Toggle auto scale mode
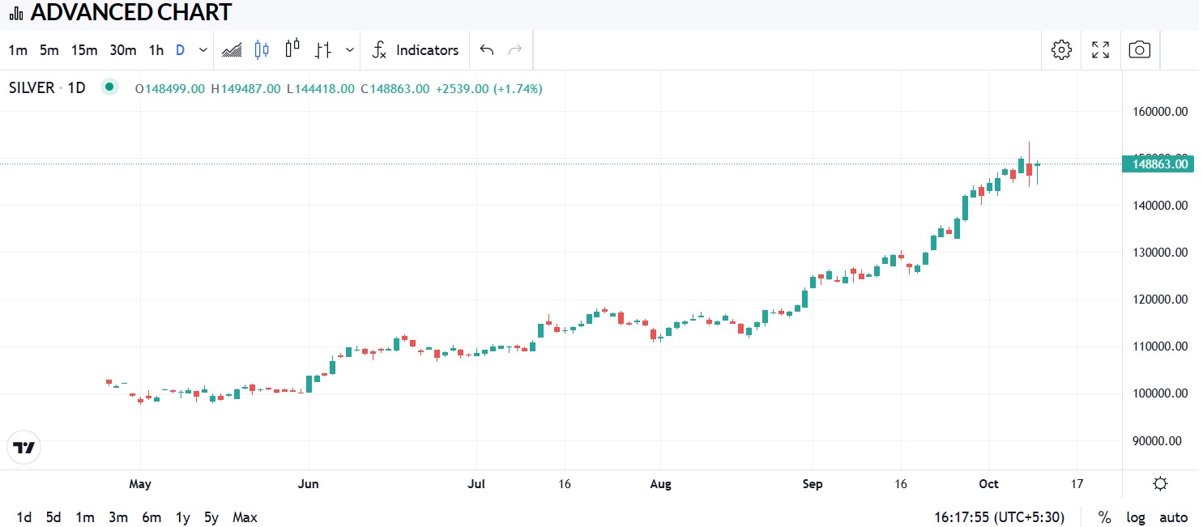This screenshot has width=1203, height=527. [1173, 517]
